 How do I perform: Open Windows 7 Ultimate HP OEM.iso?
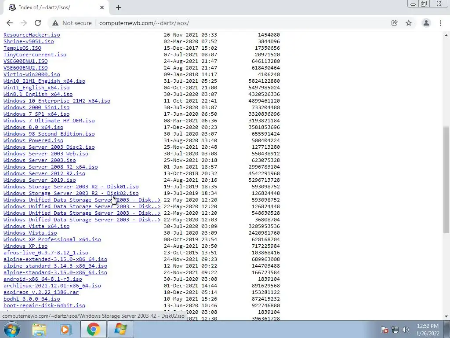49,121
